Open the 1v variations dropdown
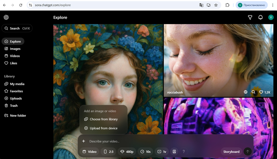The height and width of the screenshot is (159, 277). [x=162, y=152]
